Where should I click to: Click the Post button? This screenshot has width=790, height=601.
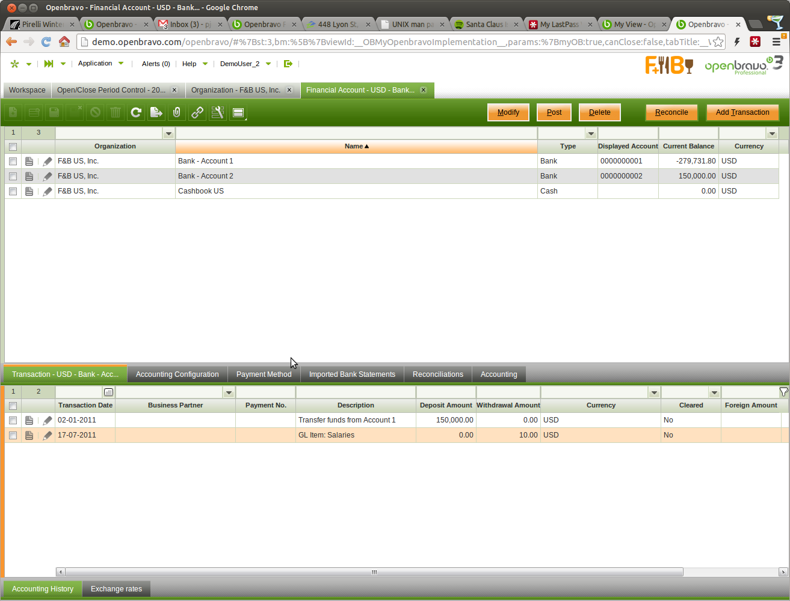[x=554, y=112]
